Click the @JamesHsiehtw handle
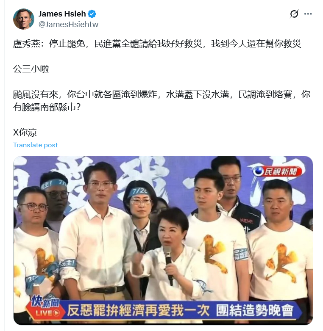Image resolution: width=323 pixels, height=331 pixels. point(68,24)
